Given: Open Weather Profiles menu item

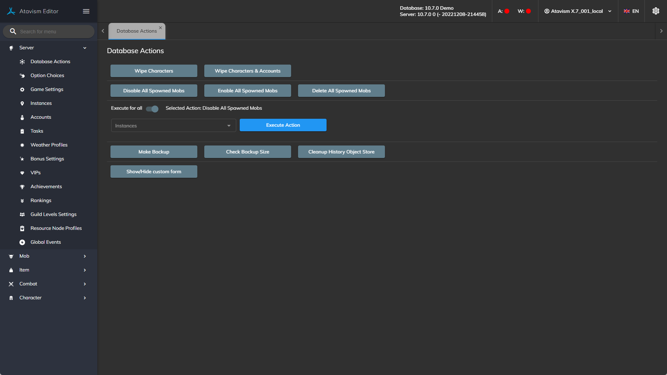Looking at the screenshot, I should point(49,145).
